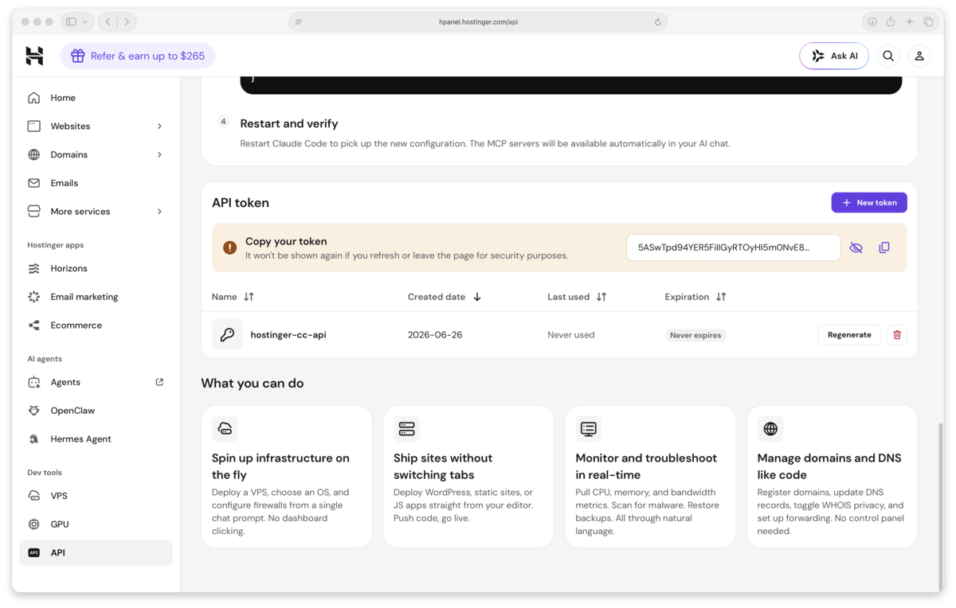Click the gift icon in referral banner
Image resolution: width=956 pixels, height=608 pixels.
77,56
